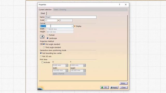166x93 pixels.
Task: Switch to the Sheet tab
Action: click(x=43, y=13)
